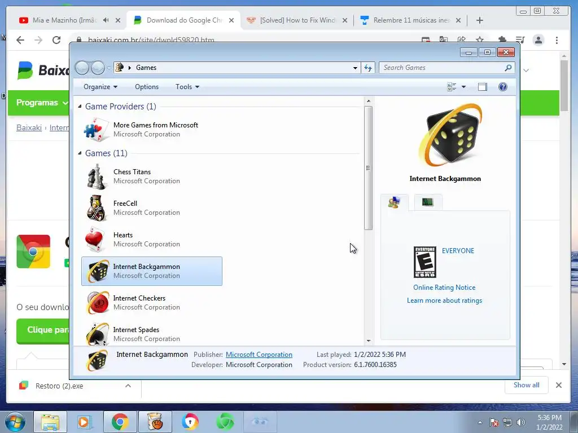Open Chess Titans game icon
Image resolution: width=578 pixels, height=433 pixels.
(x=97, y=176)
